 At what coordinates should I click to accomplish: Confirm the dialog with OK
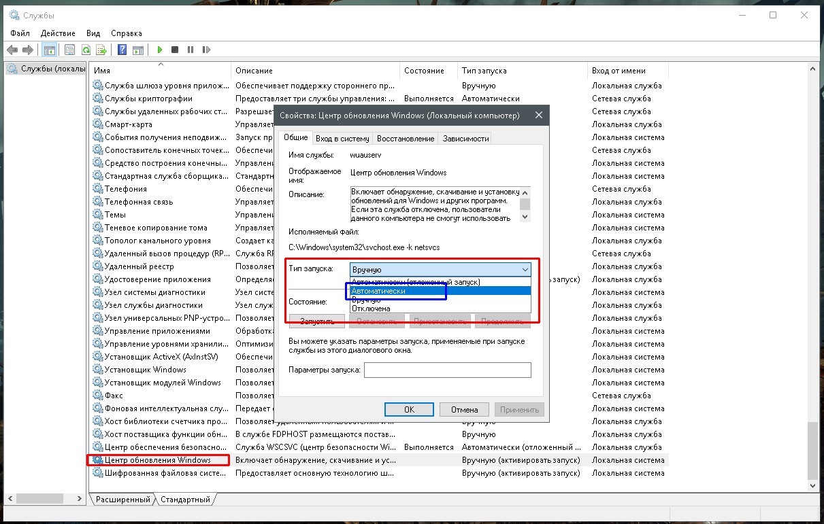click(x=409, y=410)
